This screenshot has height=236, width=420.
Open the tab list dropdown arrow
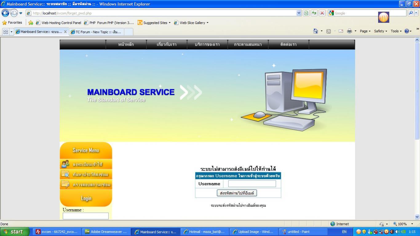(x=11, y=32)
